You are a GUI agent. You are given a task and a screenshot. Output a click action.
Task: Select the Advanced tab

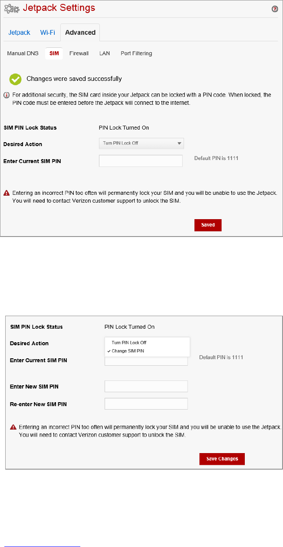[80, 33]
